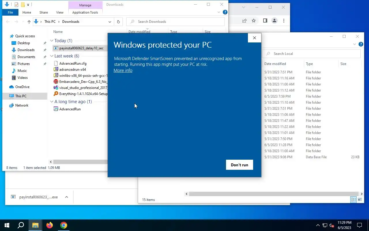Click the Search Local field
The height and width of the screenshot is (231, 369).
click(312, 54)
